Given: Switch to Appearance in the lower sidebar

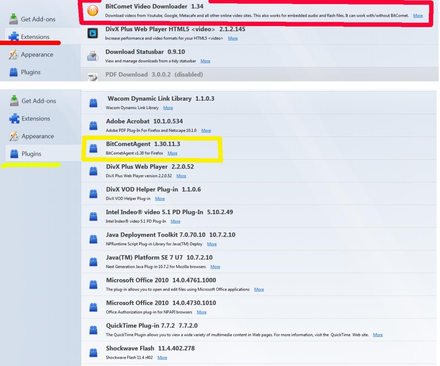Looking at the screenshot, I should (x=37, y=136).
